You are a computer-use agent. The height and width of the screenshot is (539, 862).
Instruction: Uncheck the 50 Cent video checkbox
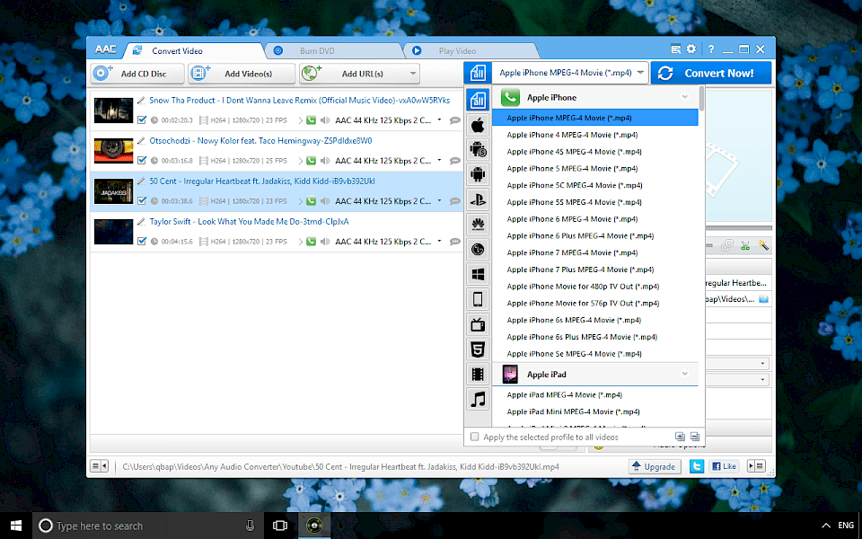point(142,200)
